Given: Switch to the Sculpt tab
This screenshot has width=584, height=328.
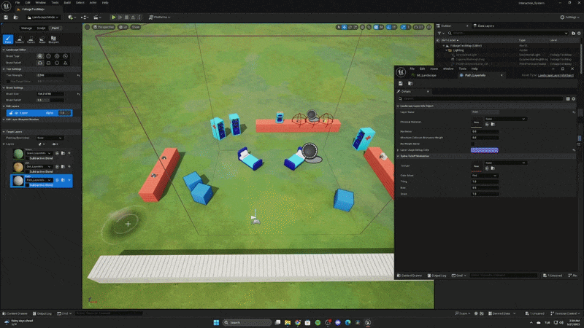Looking at the screenshot, I should 41,28.
